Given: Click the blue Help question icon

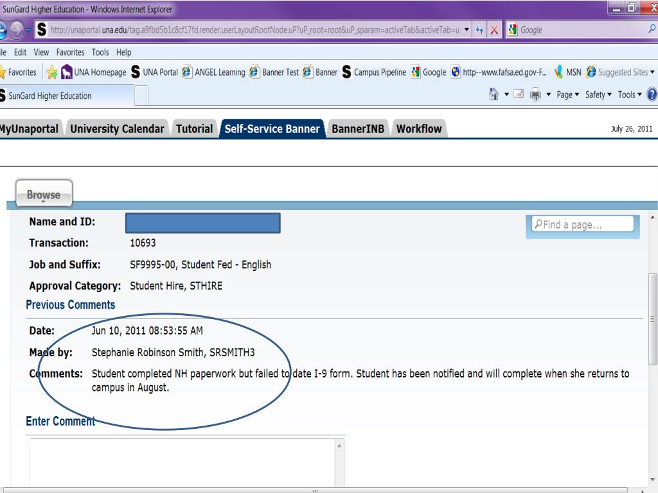Looking at the screenshot, I should [652, 94].
